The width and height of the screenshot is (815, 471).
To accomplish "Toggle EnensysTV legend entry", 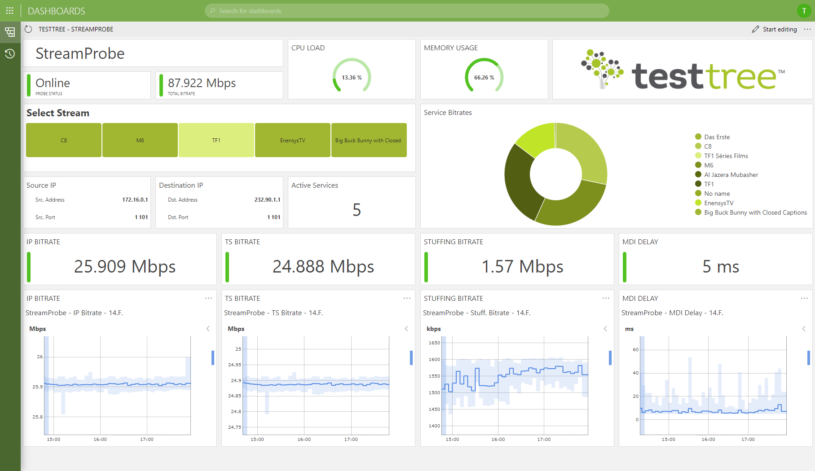I will coord(714,203).
